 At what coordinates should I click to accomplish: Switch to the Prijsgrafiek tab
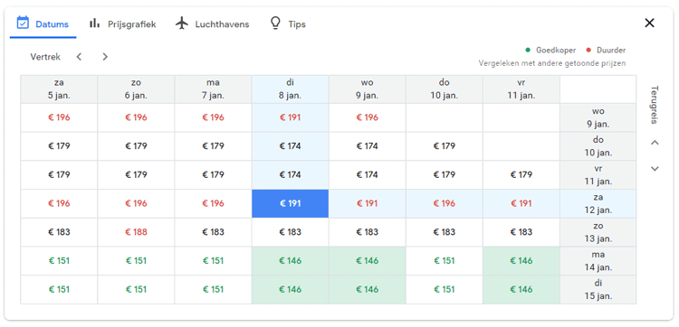122,23
